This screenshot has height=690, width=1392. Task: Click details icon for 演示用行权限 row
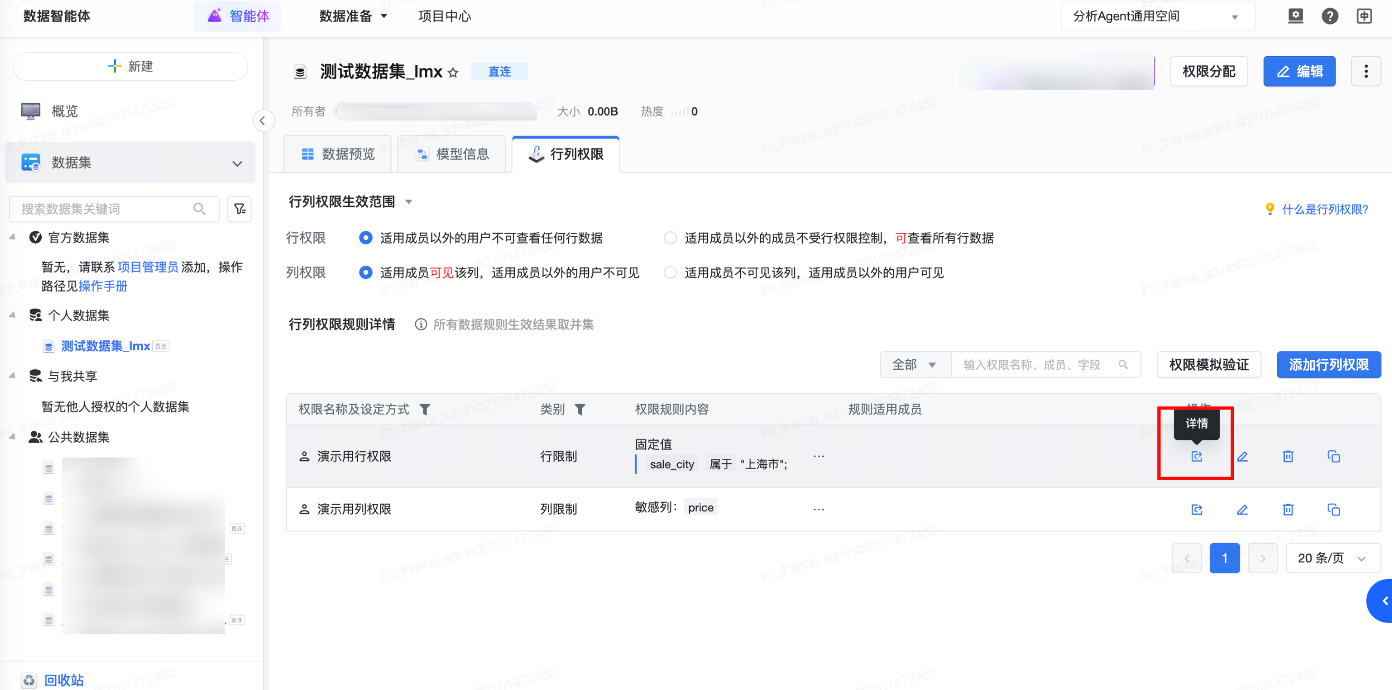coord(1196,456)
